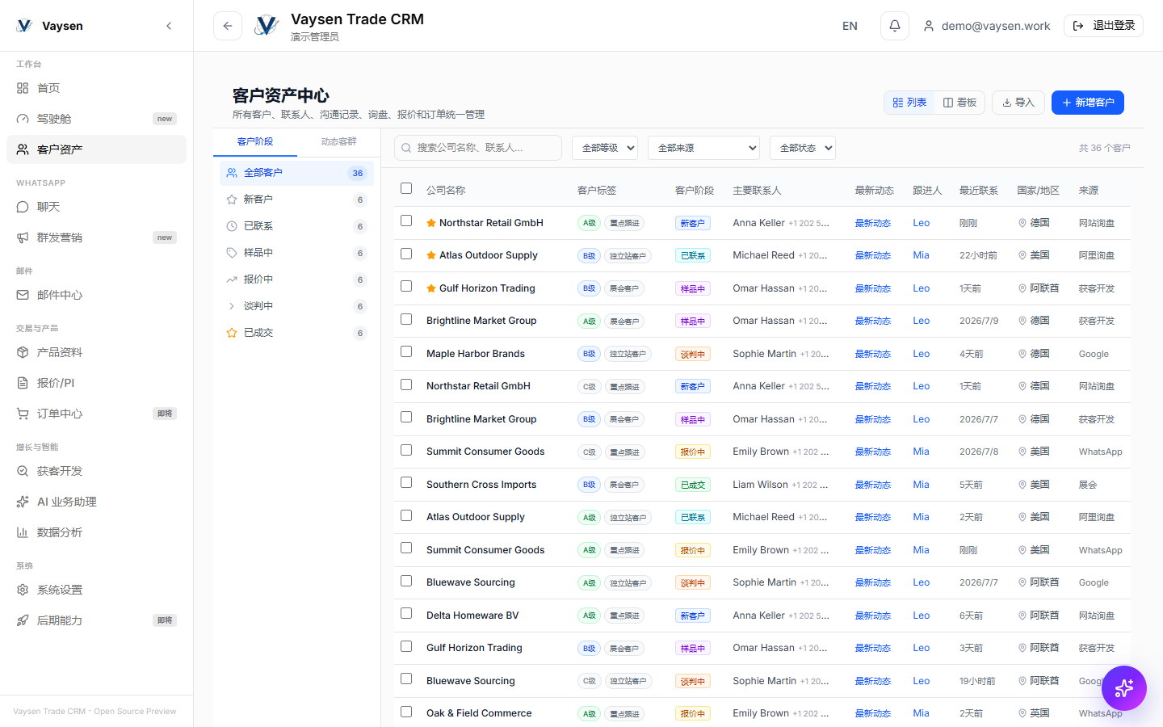Click the 样品中 tag icon in stage list
Image resolution: width=1163 pixels, height=727 pixels.
point(232,253)
